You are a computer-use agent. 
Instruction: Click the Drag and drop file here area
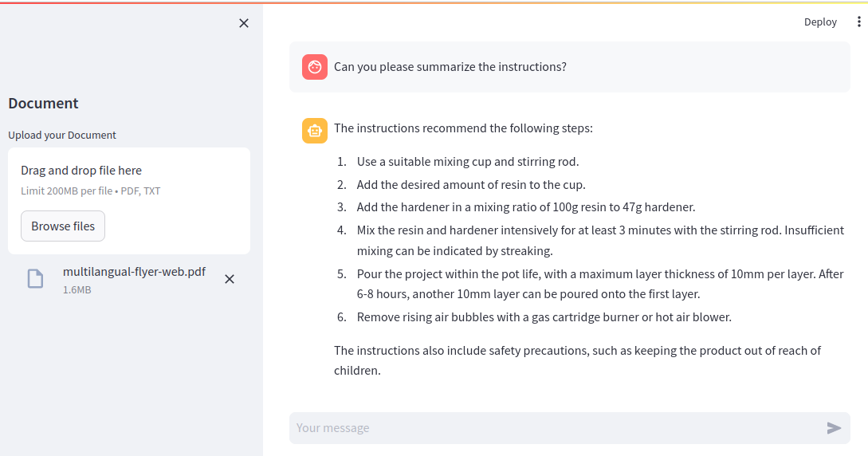pyautogui.click(x=129, y=200)
